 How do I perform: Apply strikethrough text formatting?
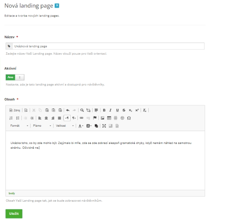click(x=124, y=110)
